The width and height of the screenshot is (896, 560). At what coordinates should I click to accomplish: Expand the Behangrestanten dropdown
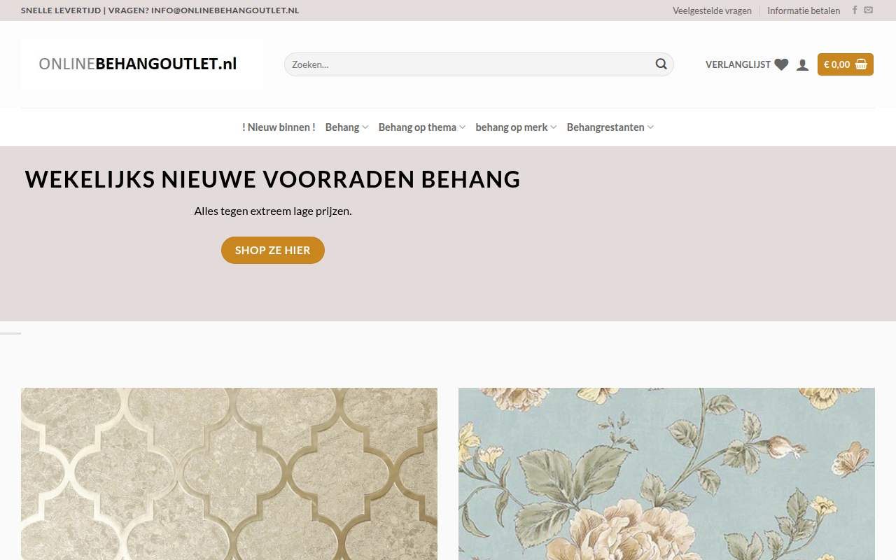610,127
